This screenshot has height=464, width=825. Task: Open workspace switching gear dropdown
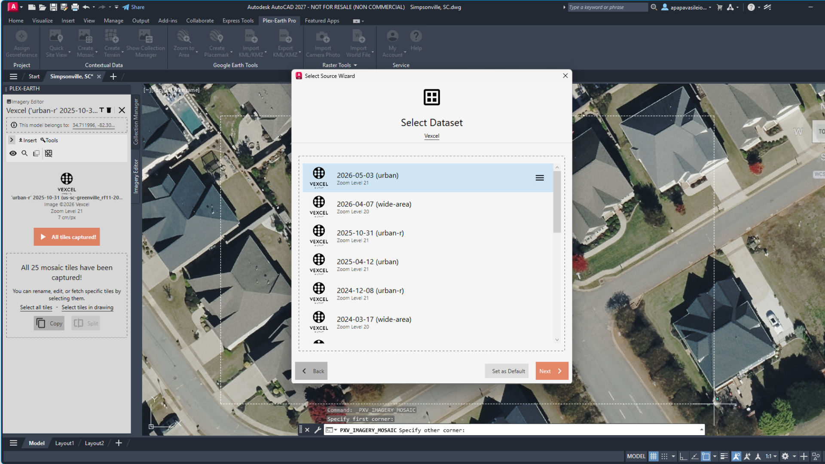[794, 456]
